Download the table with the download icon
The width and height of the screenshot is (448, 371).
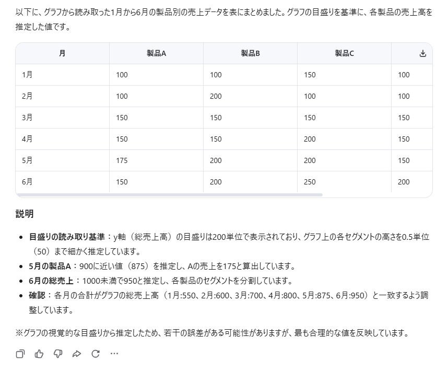tap(423, 53)
